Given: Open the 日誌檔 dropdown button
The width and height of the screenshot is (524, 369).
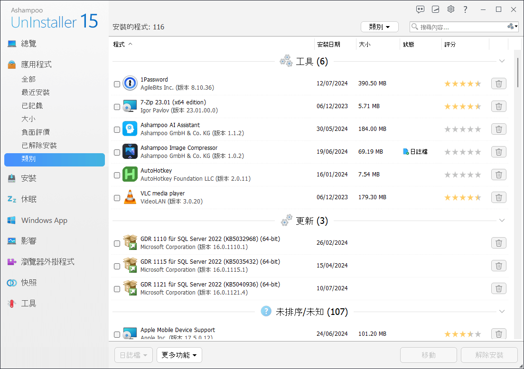Looking at the screenshot, I should tap(133, 355).
